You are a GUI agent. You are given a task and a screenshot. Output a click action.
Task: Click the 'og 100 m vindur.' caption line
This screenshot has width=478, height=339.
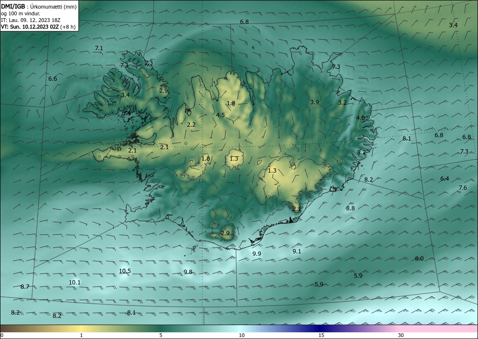click(x=21, y=13)
